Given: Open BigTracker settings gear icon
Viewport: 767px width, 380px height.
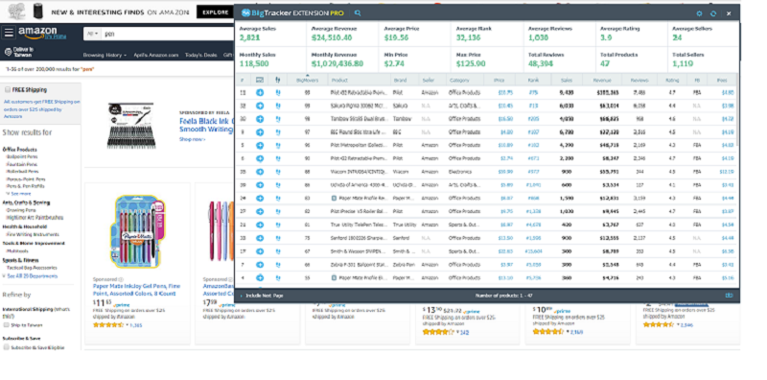Looking at the screenshot, I should pyautogui.click(x=699, y=13).
